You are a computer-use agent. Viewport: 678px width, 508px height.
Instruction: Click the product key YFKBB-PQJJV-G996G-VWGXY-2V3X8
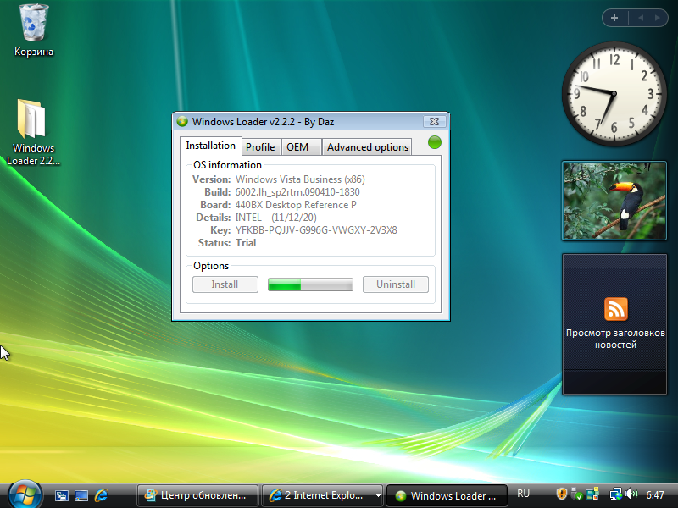click(x=316, y=230)
